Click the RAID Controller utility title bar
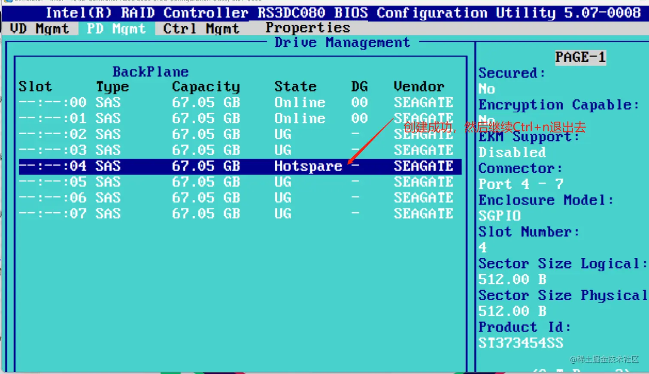 pyautogui.click(x=324, y=13)
